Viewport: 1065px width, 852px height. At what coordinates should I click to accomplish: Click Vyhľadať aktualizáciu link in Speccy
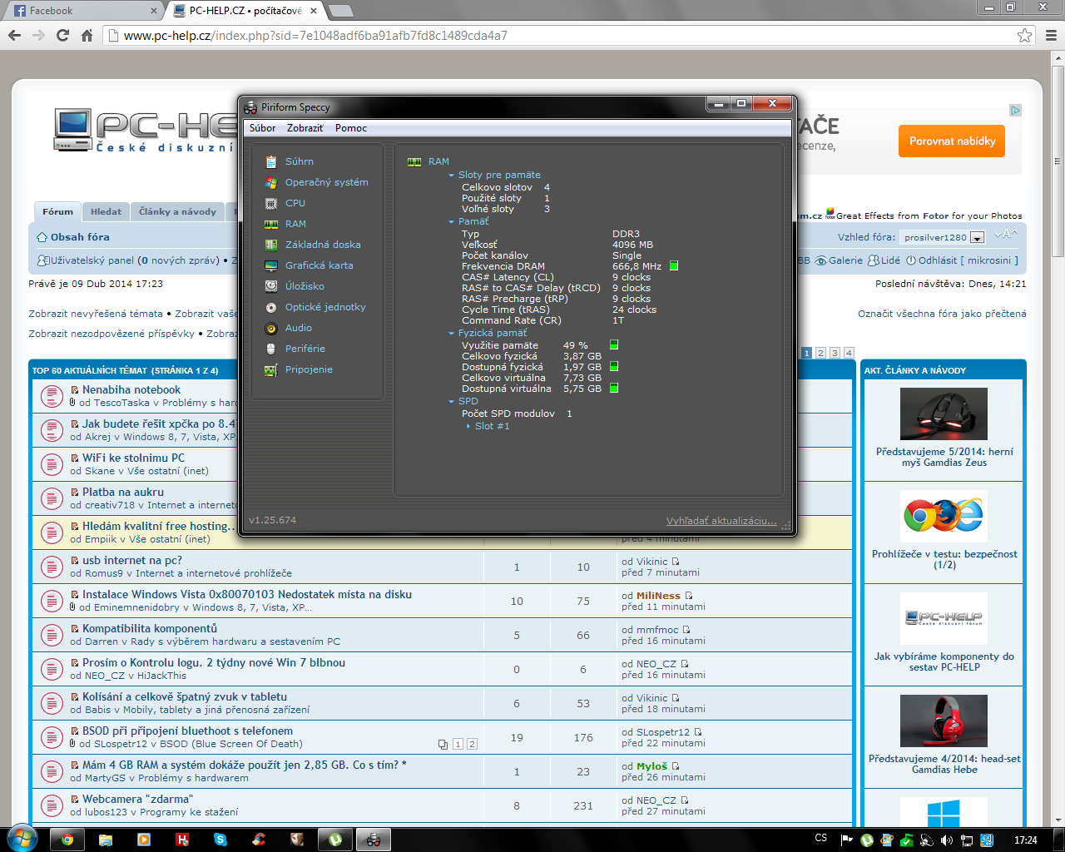[x=721, y=521]
